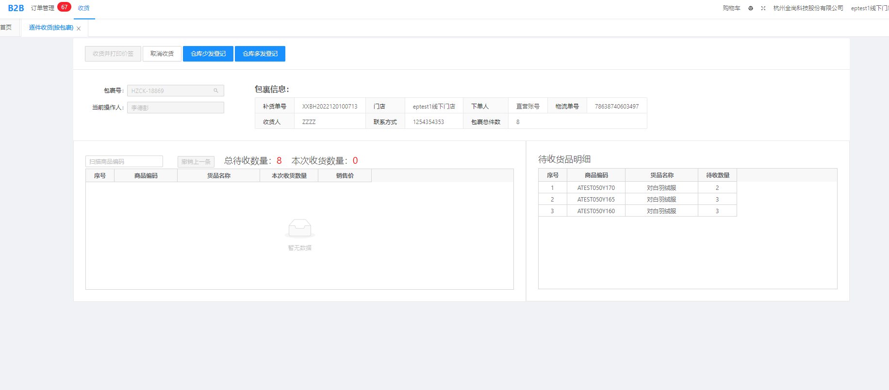Image resolution: width=889 pixels, height=390 pixels.
Task: Open the eptest1线下门店 user dropdown
Action: point(870,8)
